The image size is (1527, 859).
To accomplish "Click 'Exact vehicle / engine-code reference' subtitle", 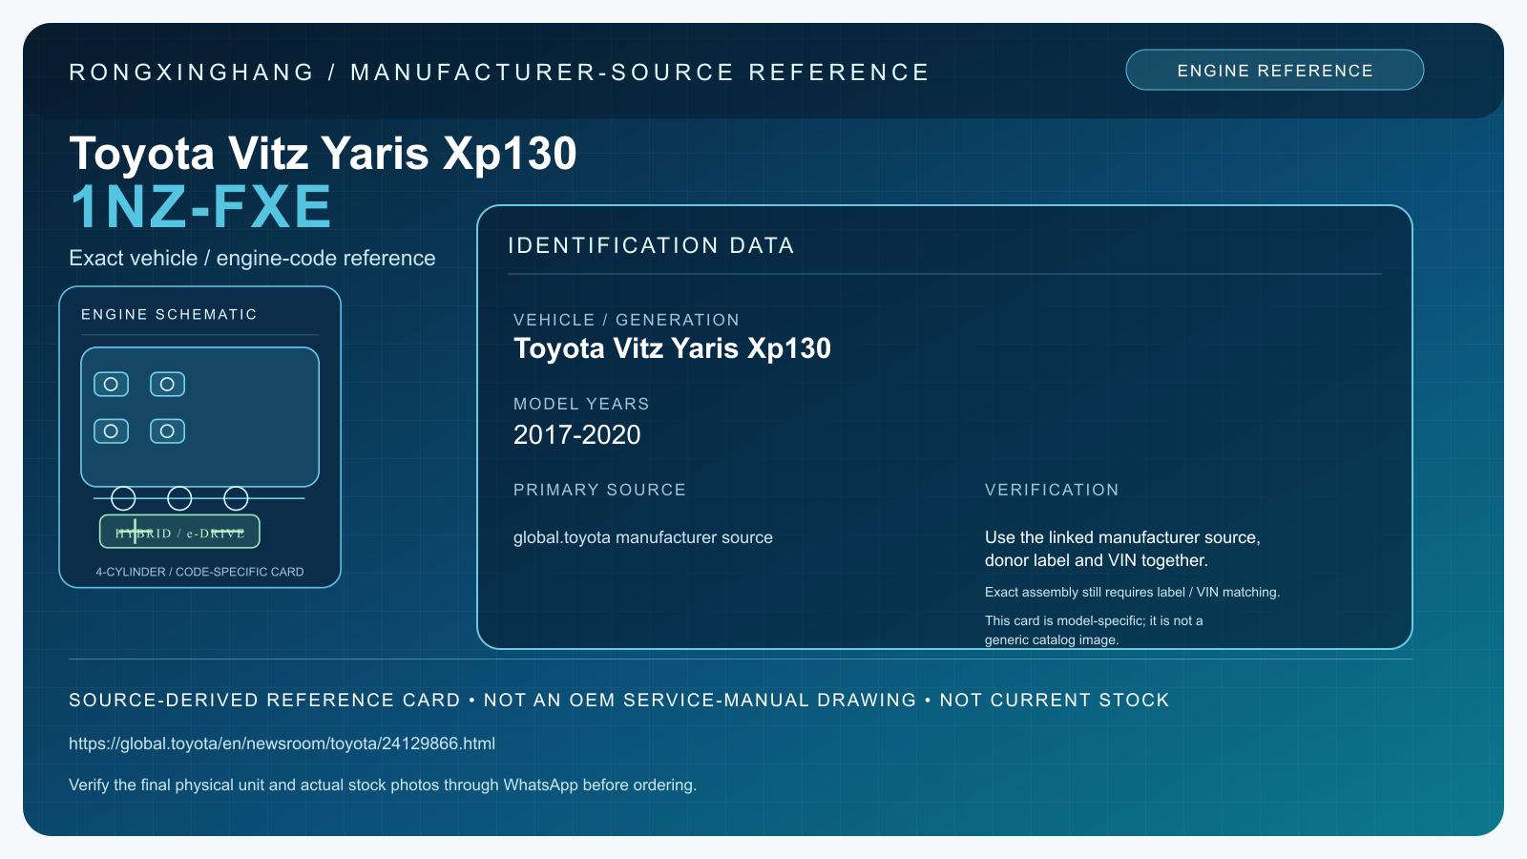I will (252, 259).
